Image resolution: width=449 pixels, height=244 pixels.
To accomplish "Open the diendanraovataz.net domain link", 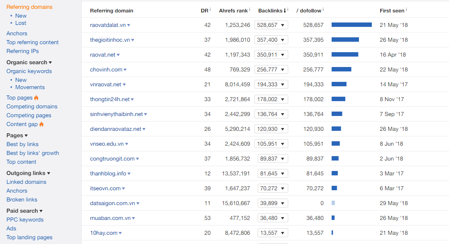I will (x=115, y=129).
